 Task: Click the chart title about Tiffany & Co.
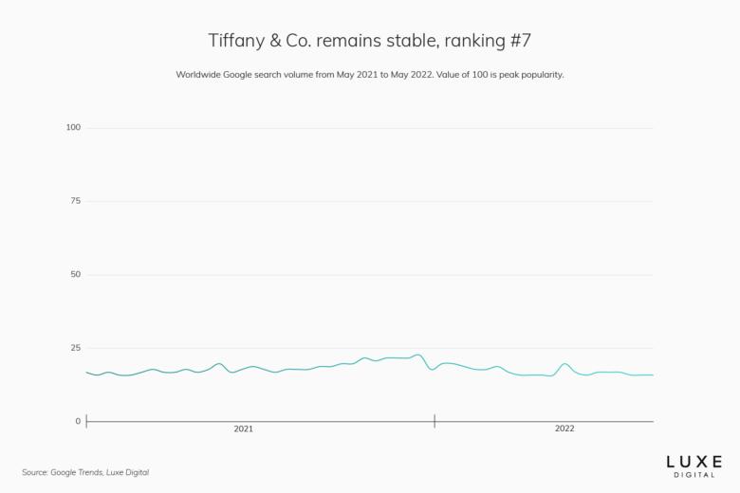pos(370,41)
